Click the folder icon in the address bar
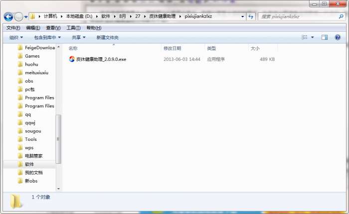 pyautogui.click(x=33, y=16)
